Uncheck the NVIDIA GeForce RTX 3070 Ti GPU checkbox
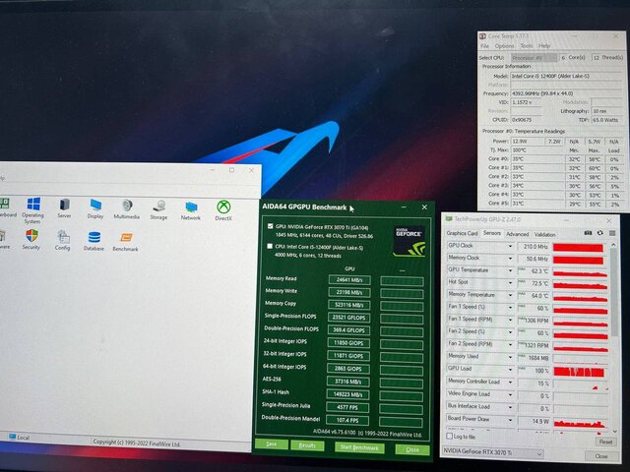The width and height of the screenshot is (630, 472). pyautogui.click(x=271, y=225)
